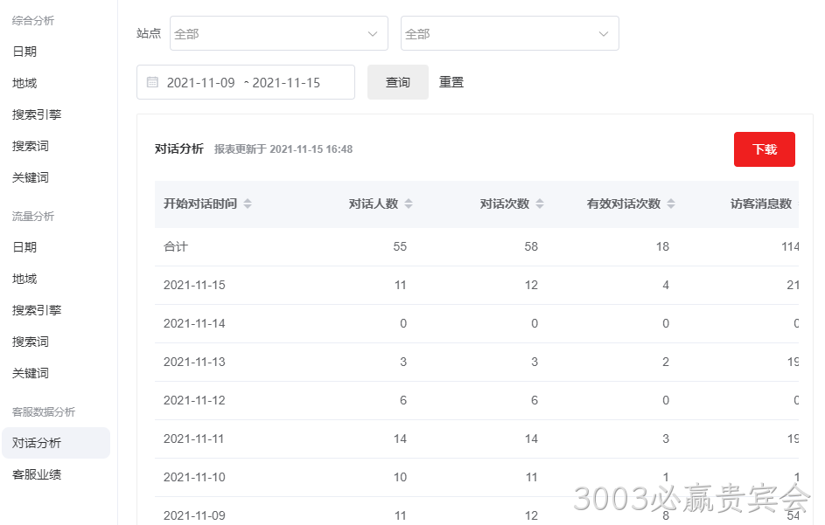
Task: Click the 合计 有效对话次数 value 18
Action: (x=662, y=246)
